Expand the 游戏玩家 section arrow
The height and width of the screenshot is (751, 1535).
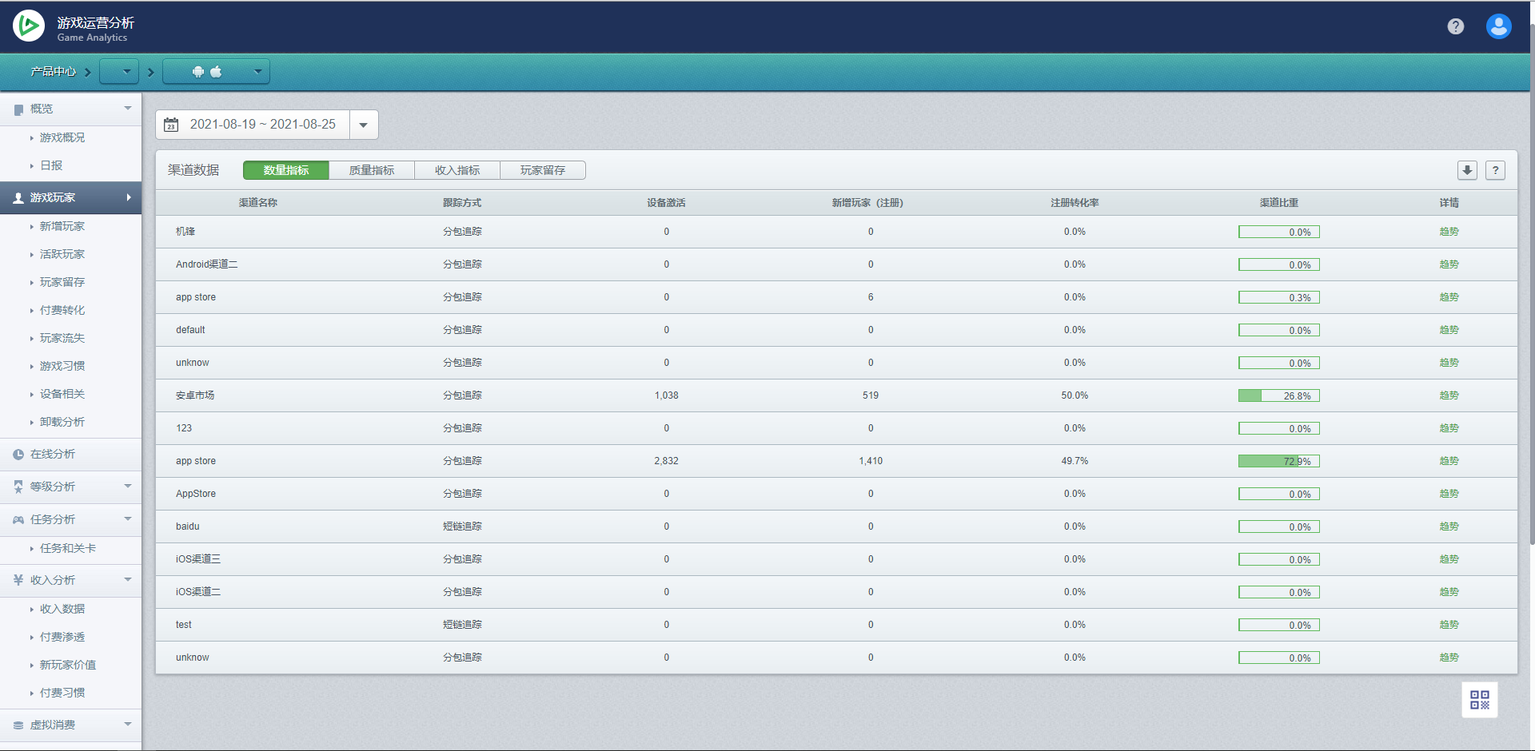point(129,197)
